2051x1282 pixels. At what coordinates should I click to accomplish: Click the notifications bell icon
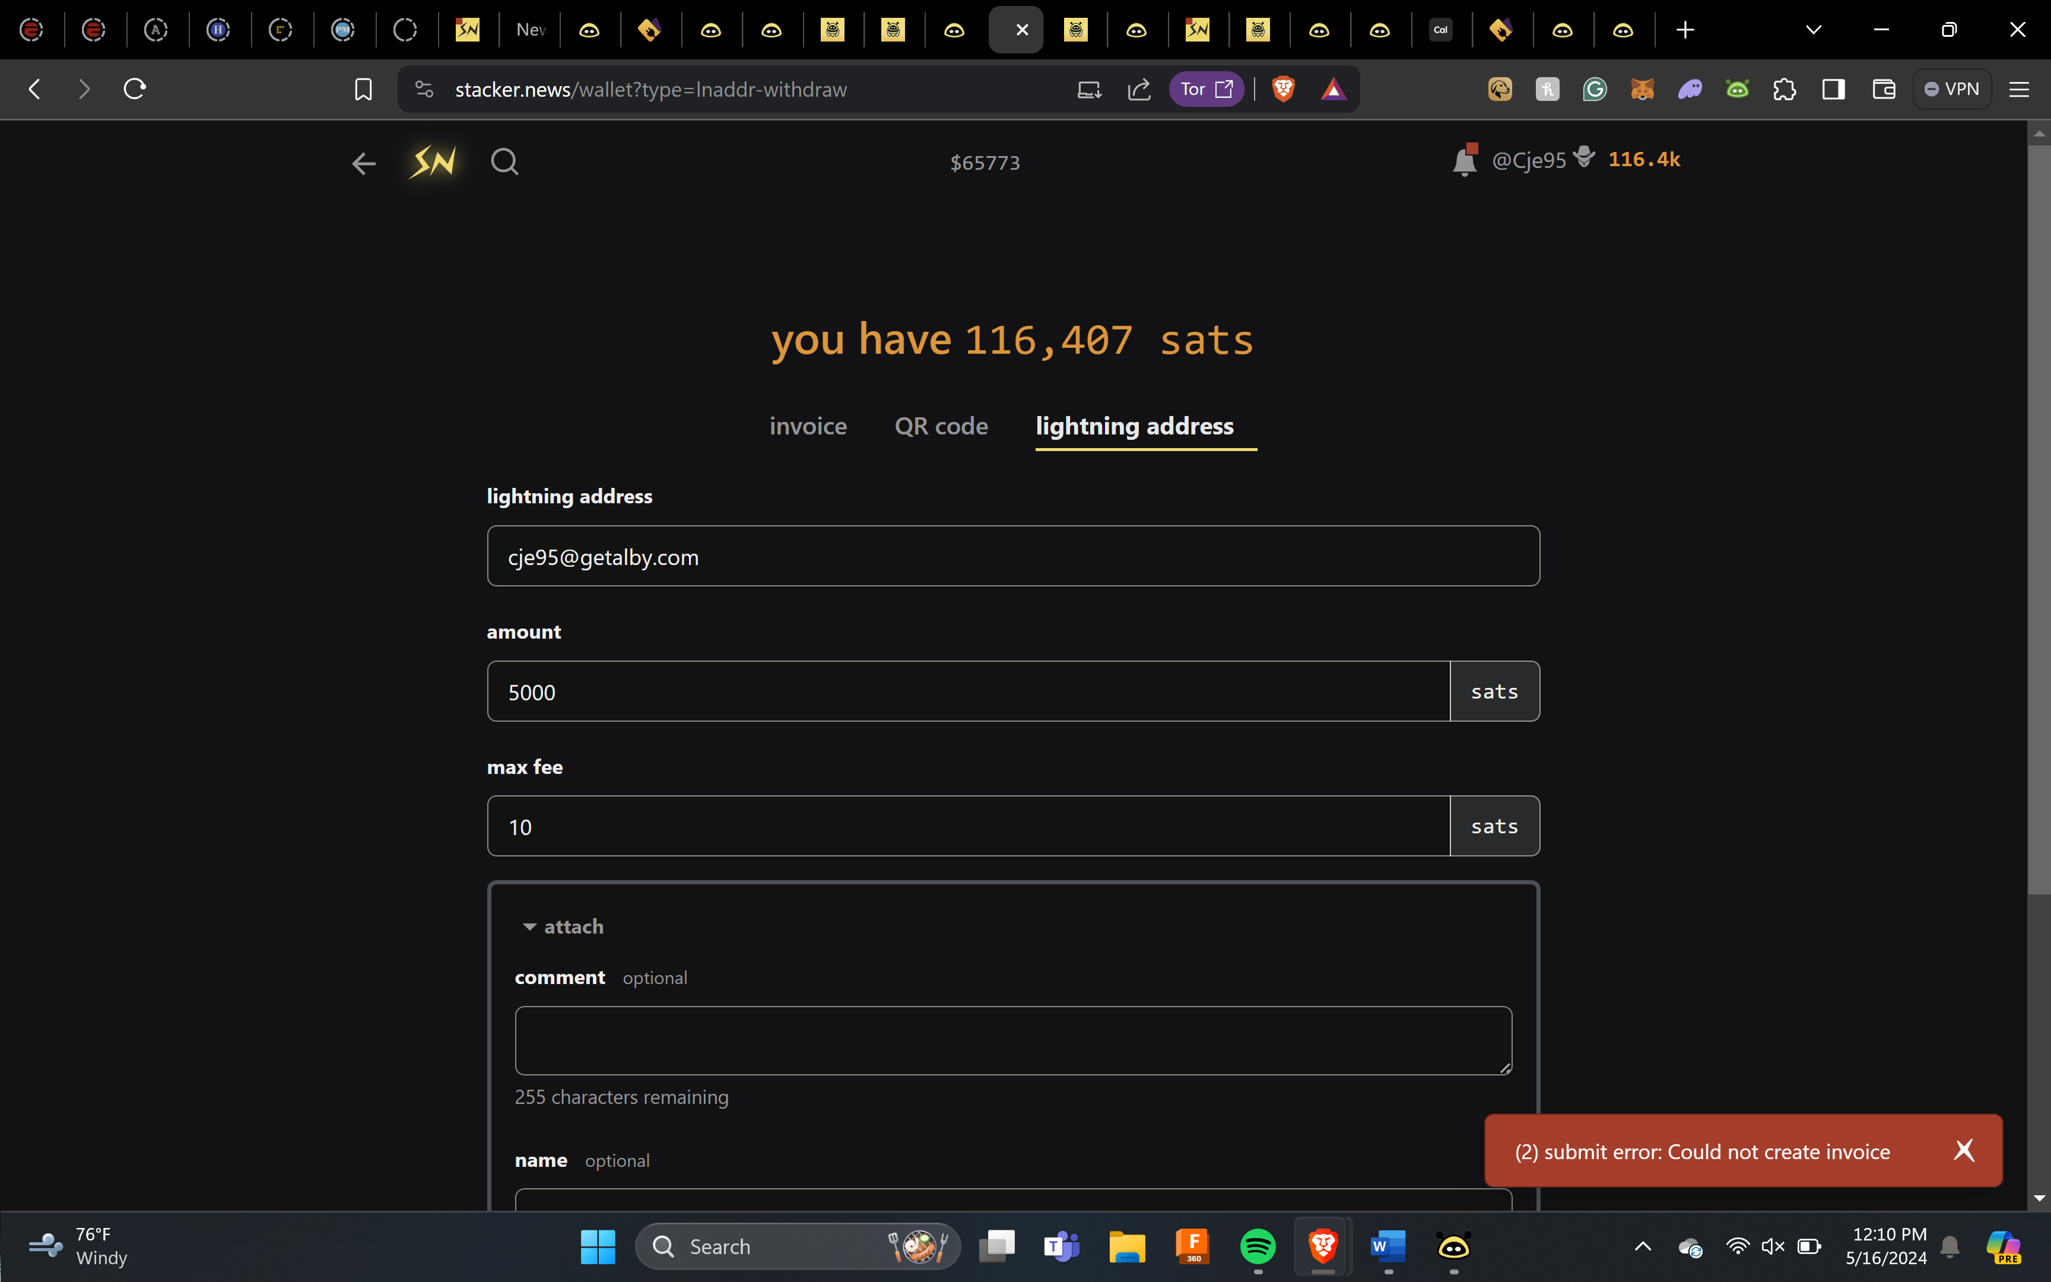[1463, 160]
